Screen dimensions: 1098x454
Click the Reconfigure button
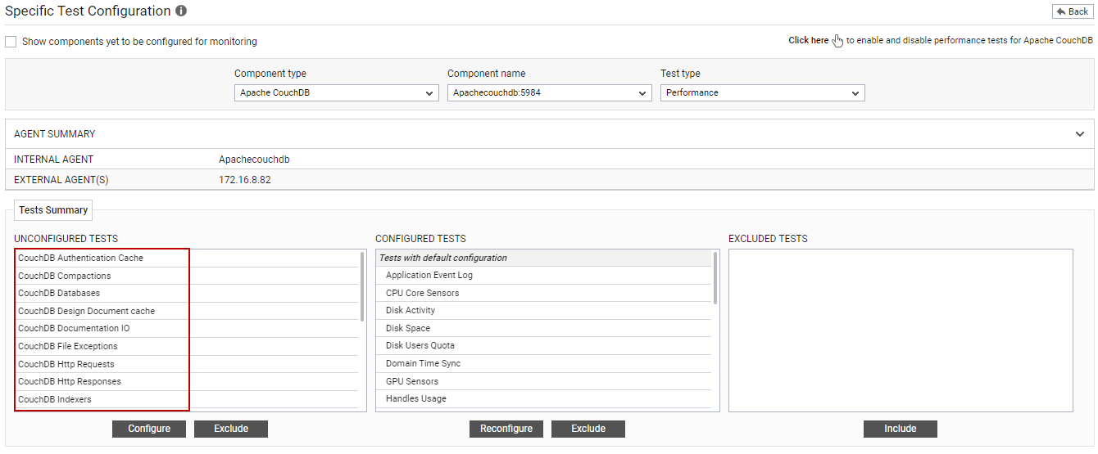point(506,429)
